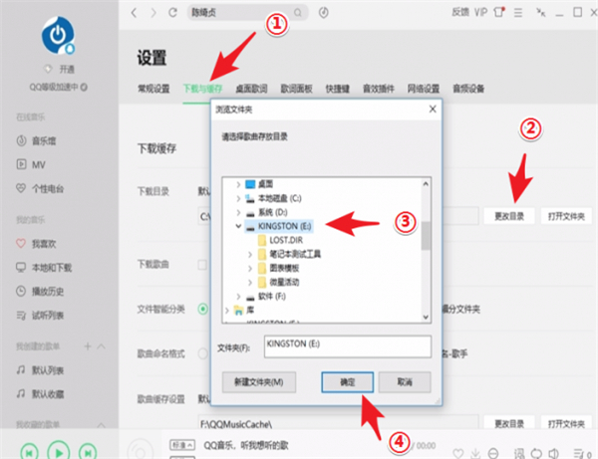This screenshot has height=459, width=598.
Task: Open the 桌面歌词 tab
Action: click(x=251, y=89)
